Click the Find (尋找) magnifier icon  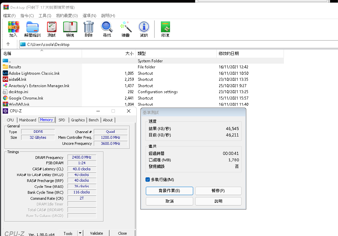pyautogui.click(x=107, y=27)
